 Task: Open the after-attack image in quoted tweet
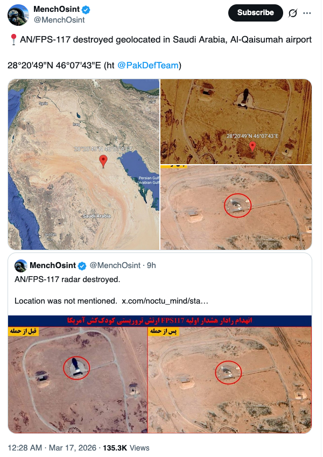coord(230,380)
